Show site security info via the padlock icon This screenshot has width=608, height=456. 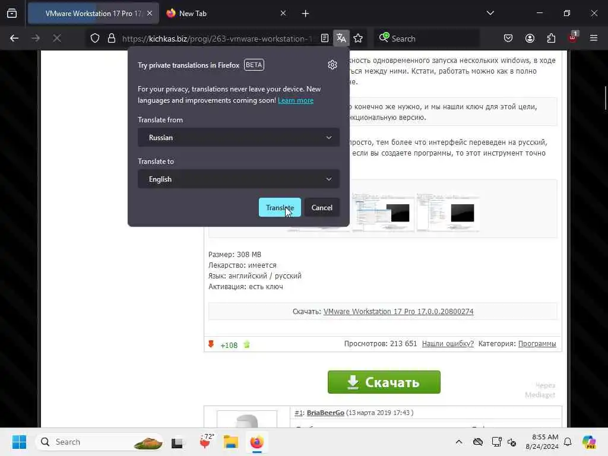click(112, 39)
